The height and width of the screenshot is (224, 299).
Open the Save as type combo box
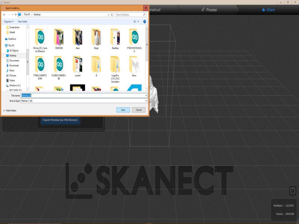(84, 101)
